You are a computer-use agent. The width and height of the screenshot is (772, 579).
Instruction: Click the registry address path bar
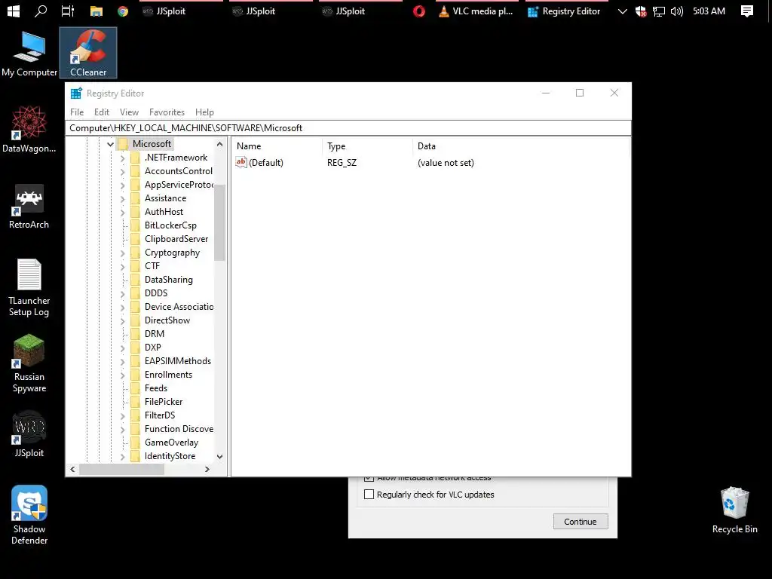point(348,128)
